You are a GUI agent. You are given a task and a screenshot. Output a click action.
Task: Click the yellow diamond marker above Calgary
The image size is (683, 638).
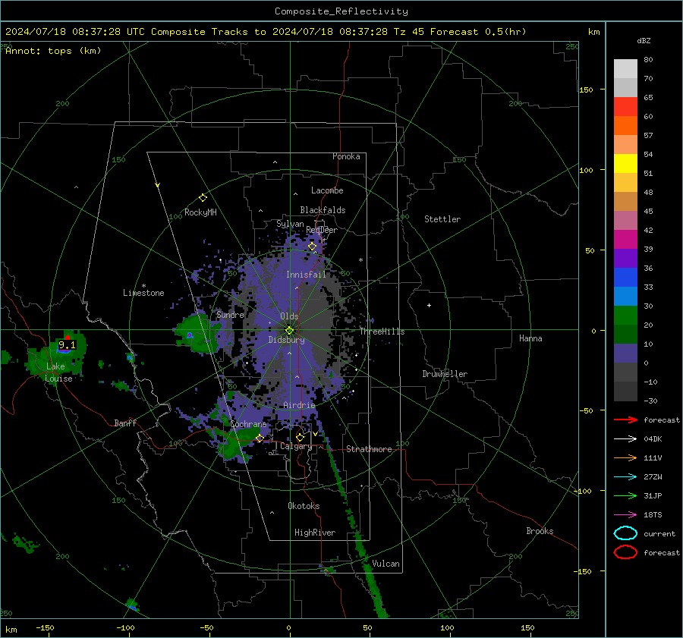tap(300, 437)
